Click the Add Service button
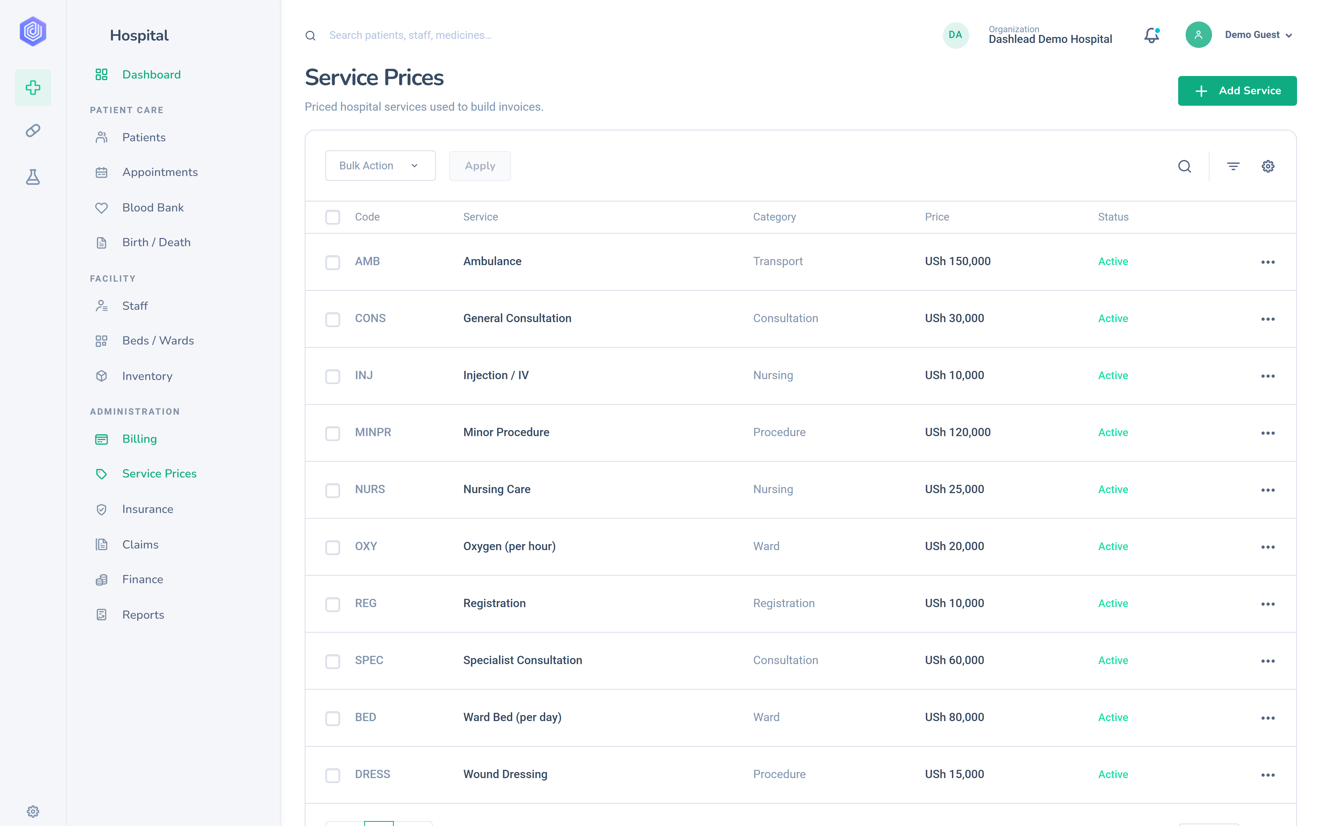 click(1237, 91)
